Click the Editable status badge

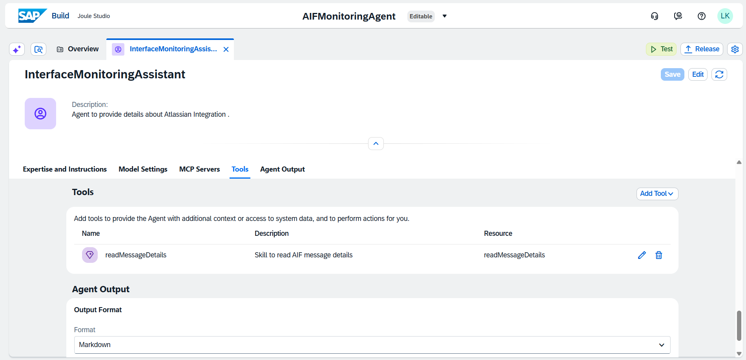tap(421, 16)
